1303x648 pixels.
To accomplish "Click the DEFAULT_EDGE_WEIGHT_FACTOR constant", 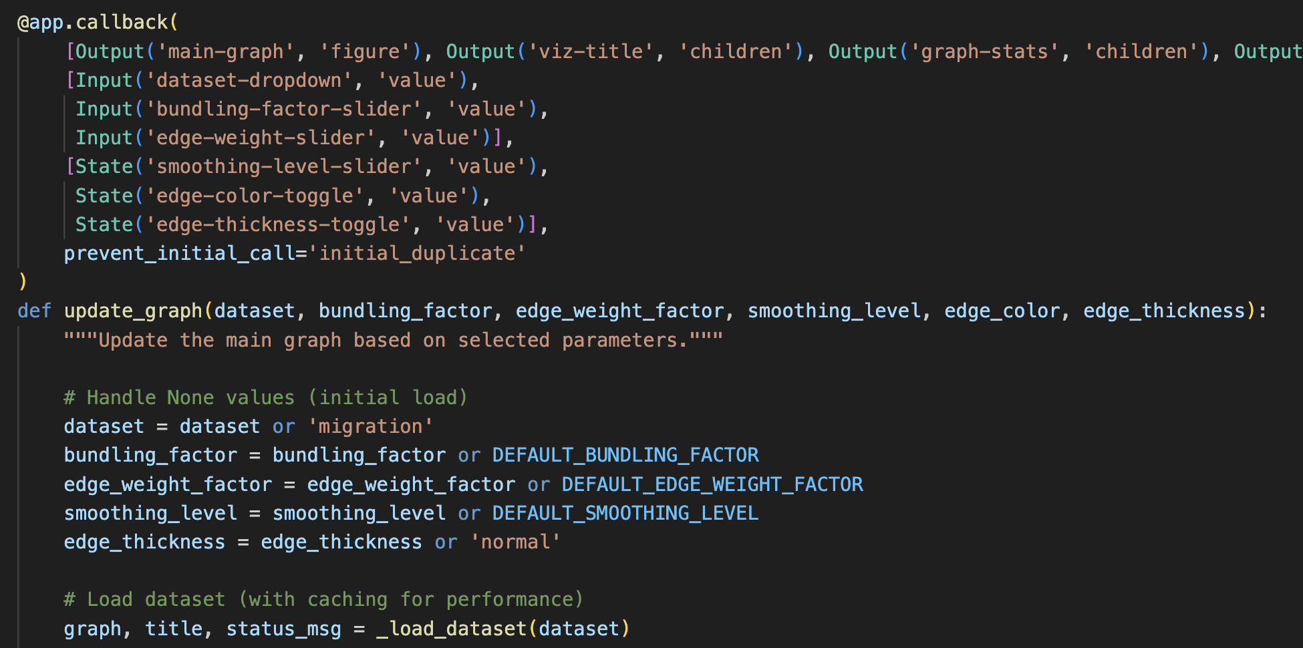I will pos(712,484).
